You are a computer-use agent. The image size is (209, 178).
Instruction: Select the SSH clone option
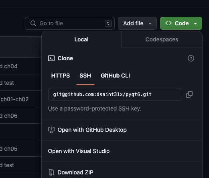tap(85, 76)
